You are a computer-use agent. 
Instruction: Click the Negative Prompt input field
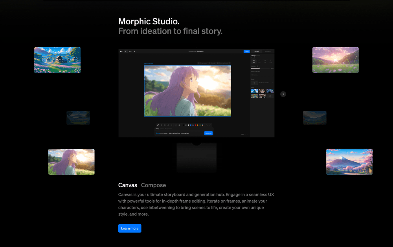pos(262,75)
